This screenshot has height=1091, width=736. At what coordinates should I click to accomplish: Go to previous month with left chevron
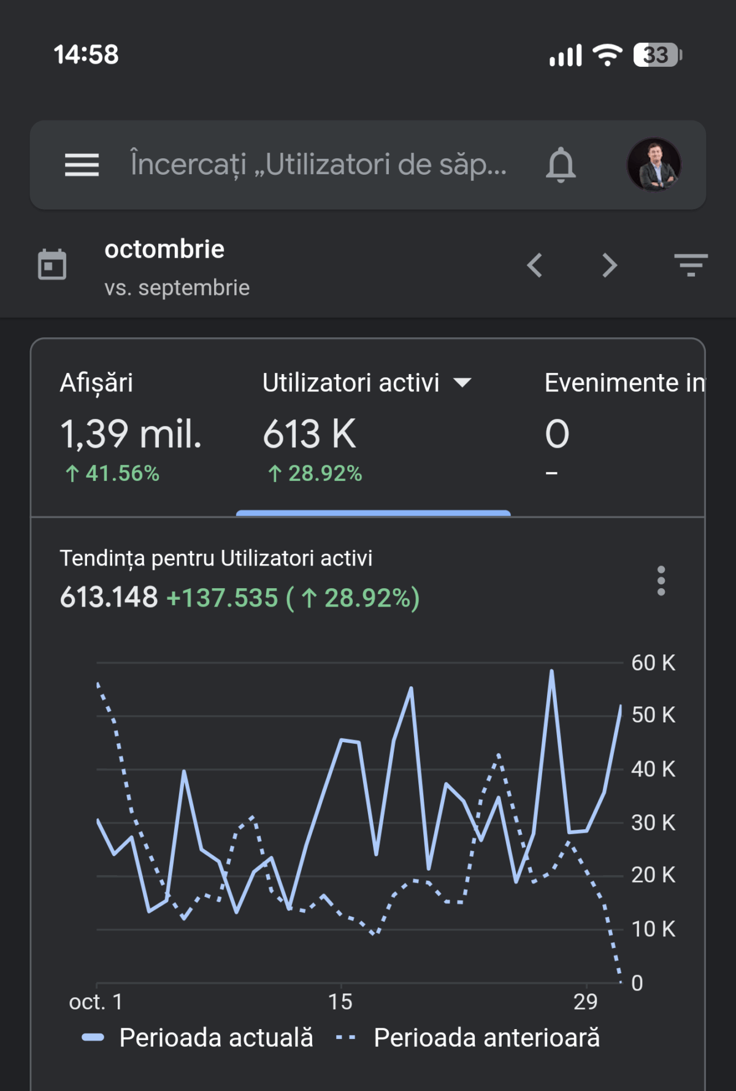535,266
